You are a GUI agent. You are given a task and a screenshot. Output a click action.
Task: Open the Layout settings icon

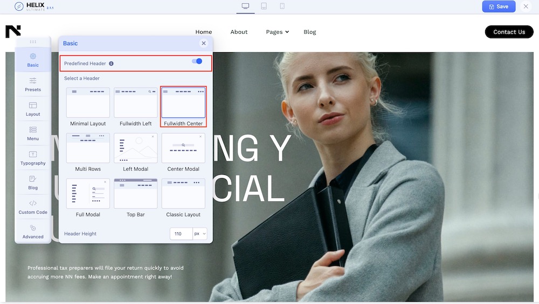point(33,109)
